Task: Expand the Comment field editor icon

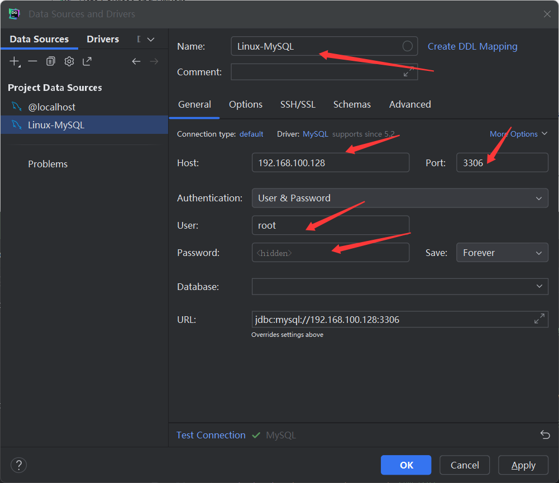Action: coord(409,71)
